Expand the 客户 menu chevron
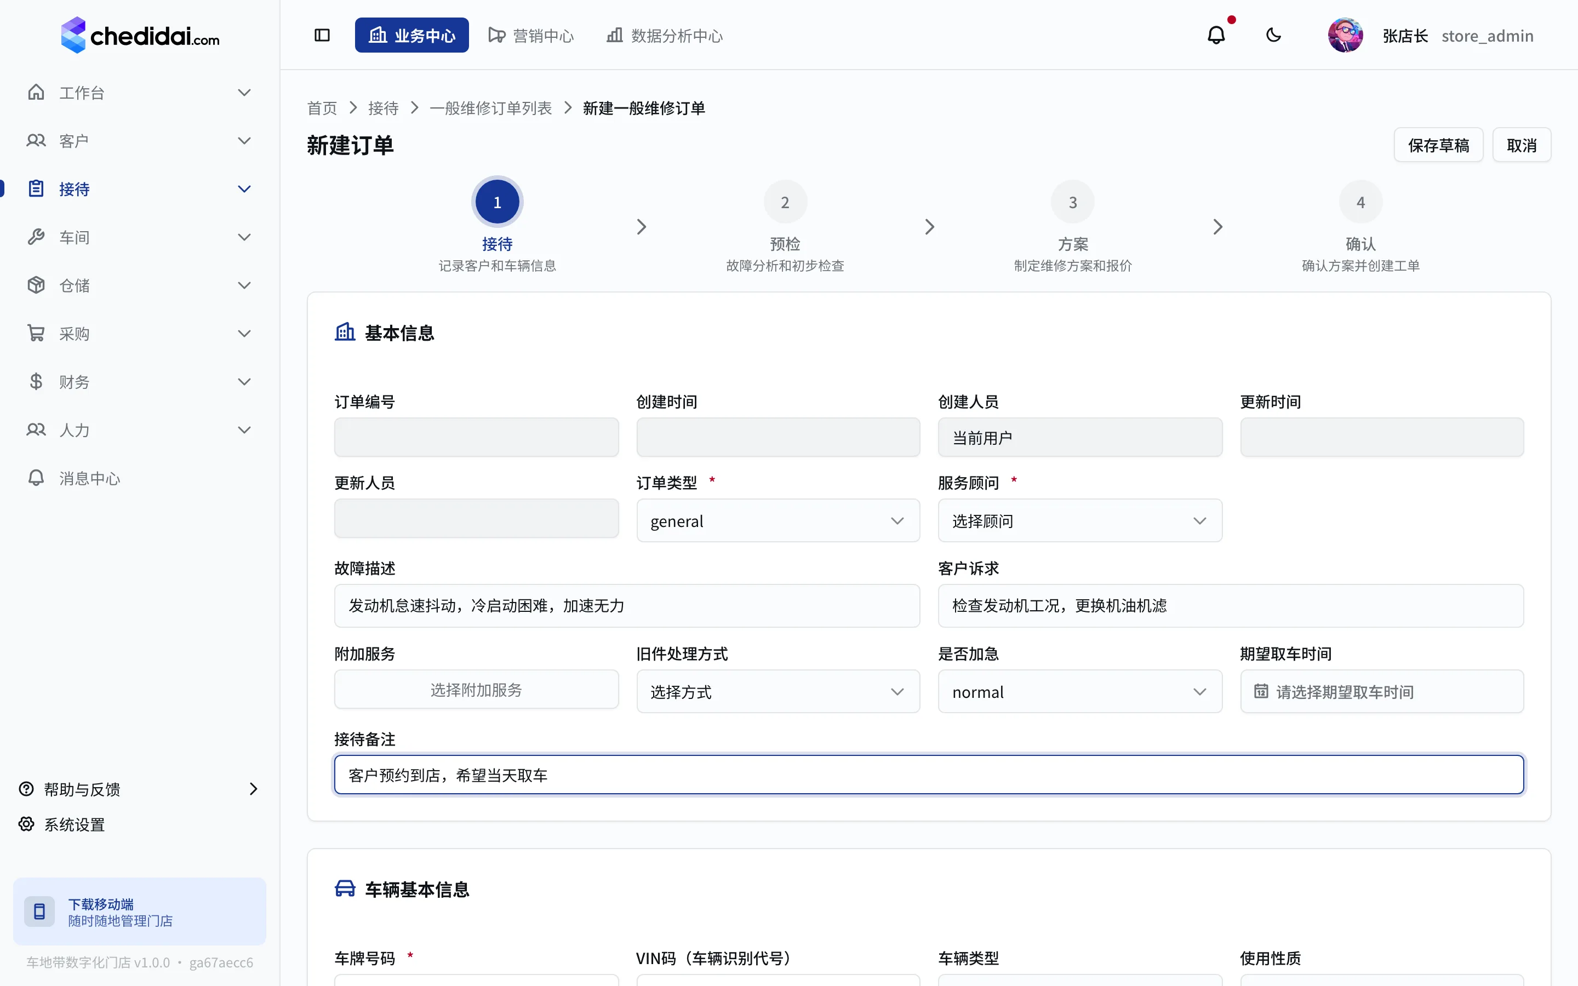The image size is (1578, 986). (244, 140)
